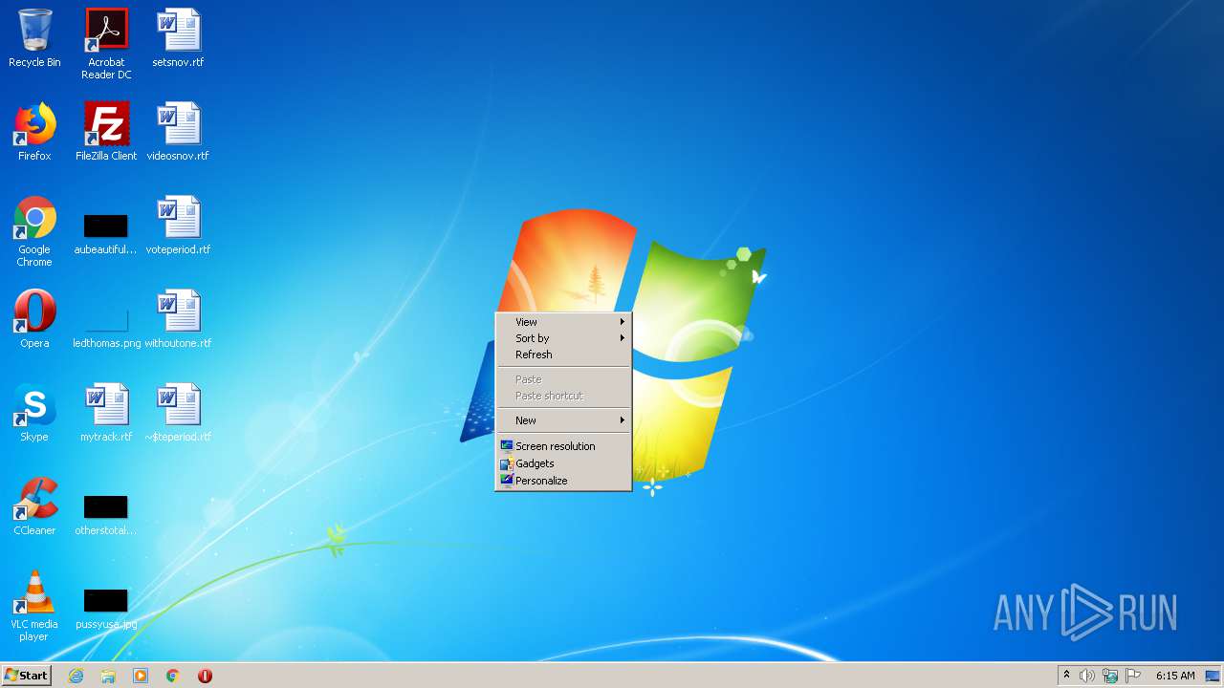Open Chrome from the taskbar
This screenshot has height=688, width=1224.
173,676
